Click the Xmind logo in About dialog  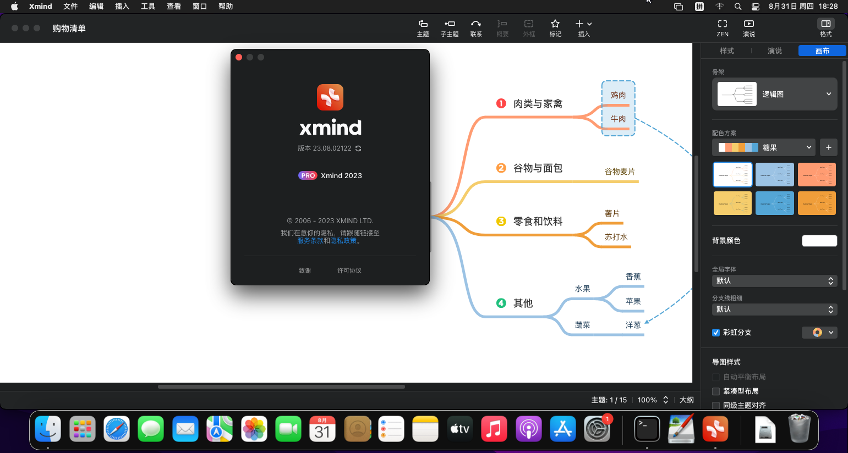[x=330, y=97]
